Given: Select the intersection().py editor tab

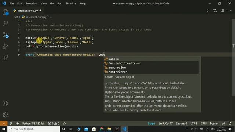Looking at the screenshot, I should [28, 11].
